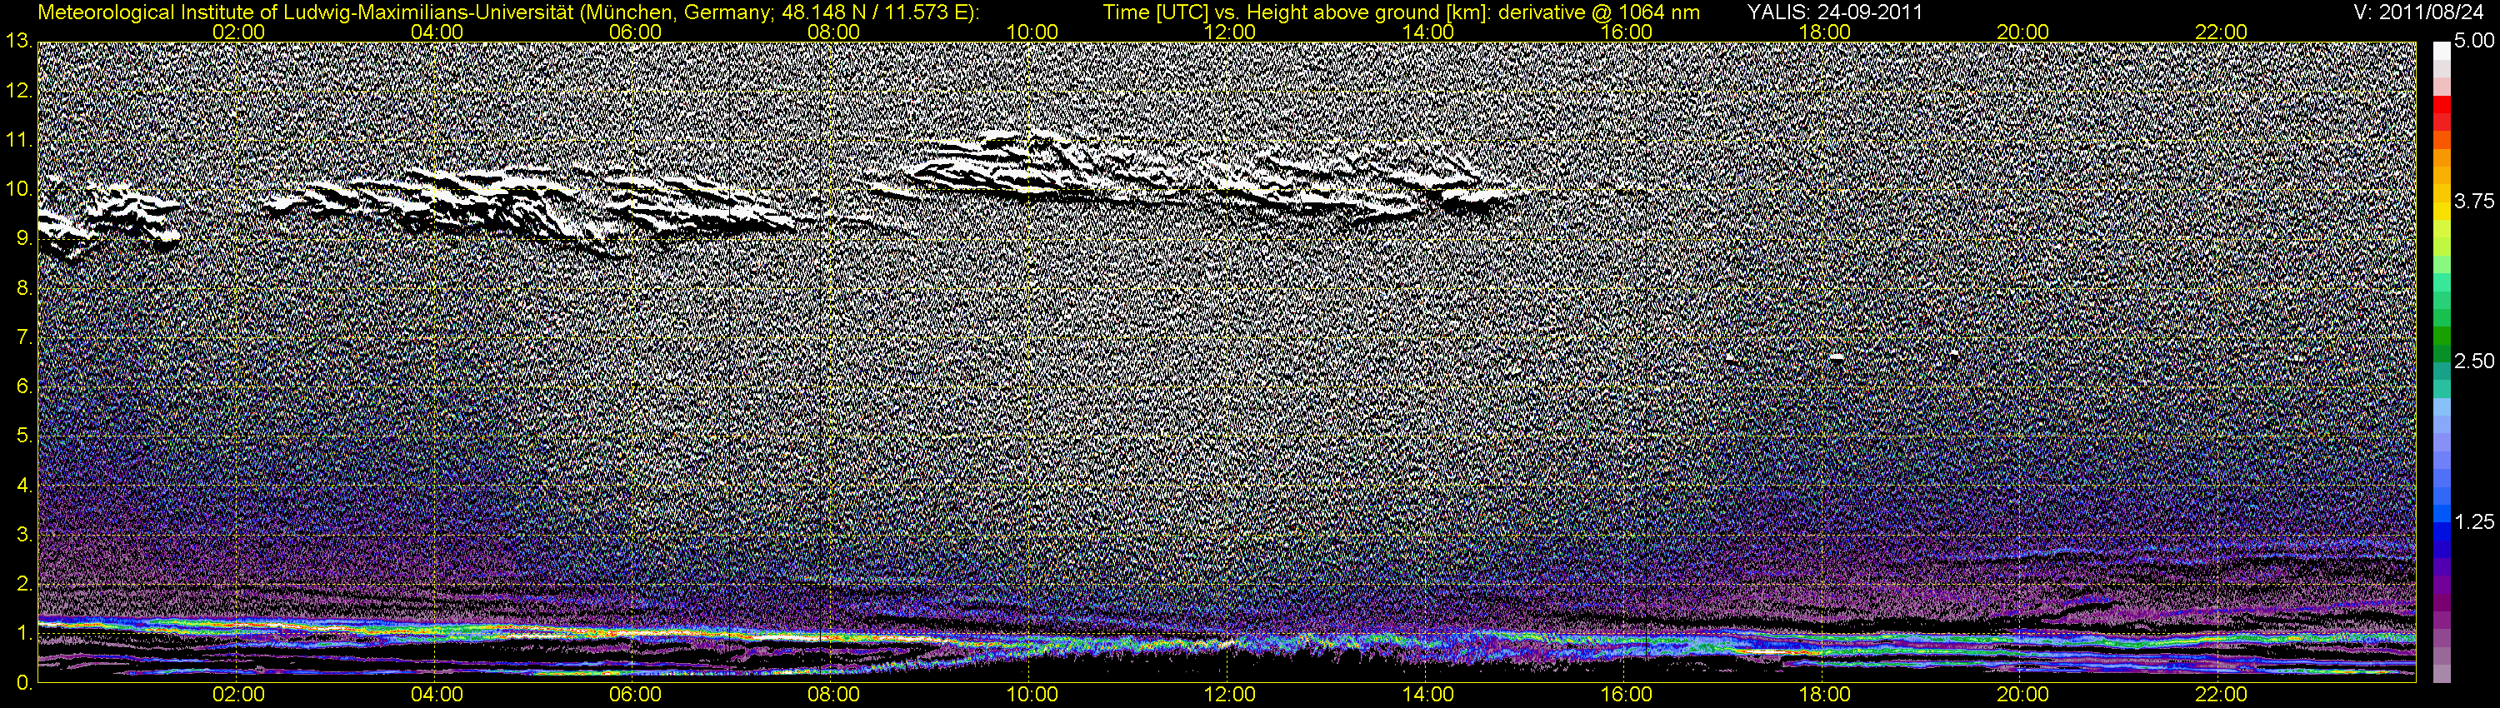The image size is (2500, 708).
Task: Click the 10:00 label on the bottom time axis
Action: pyautogui.click(x=1032, y=695)
